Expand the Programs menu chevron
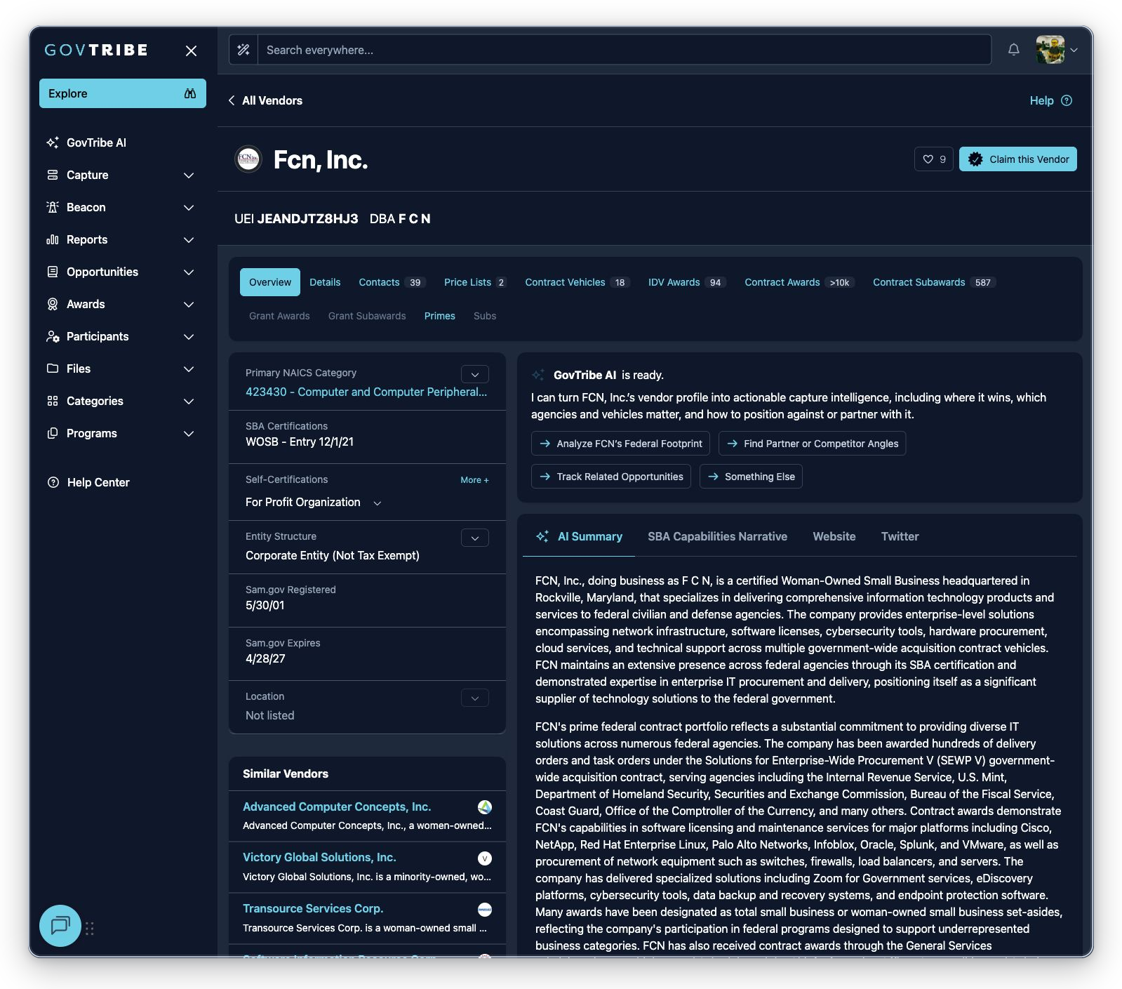This screenshot has height=989, width=1122. (x=189, y=433)
